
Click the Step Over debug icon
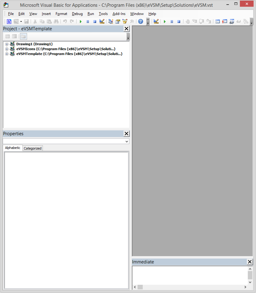202,21
